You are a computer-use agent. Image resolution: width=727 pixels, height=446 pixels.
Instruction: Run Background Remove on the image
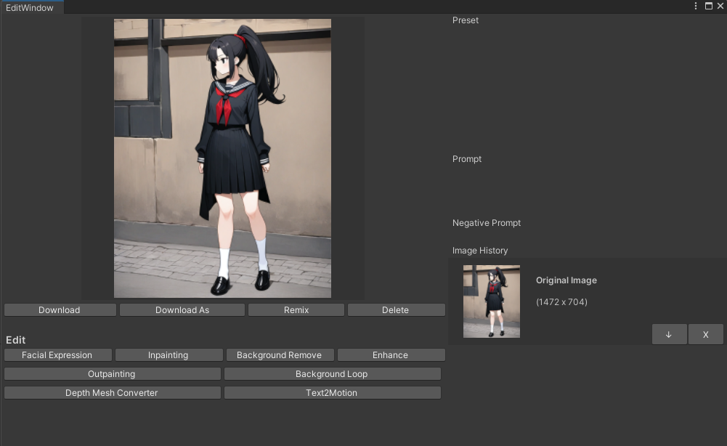pyautogui.click(x=279, y=355)
